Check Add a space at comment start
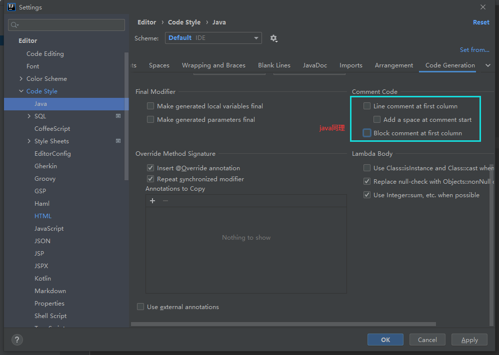499x355 pixels. (x=377, y=119)
